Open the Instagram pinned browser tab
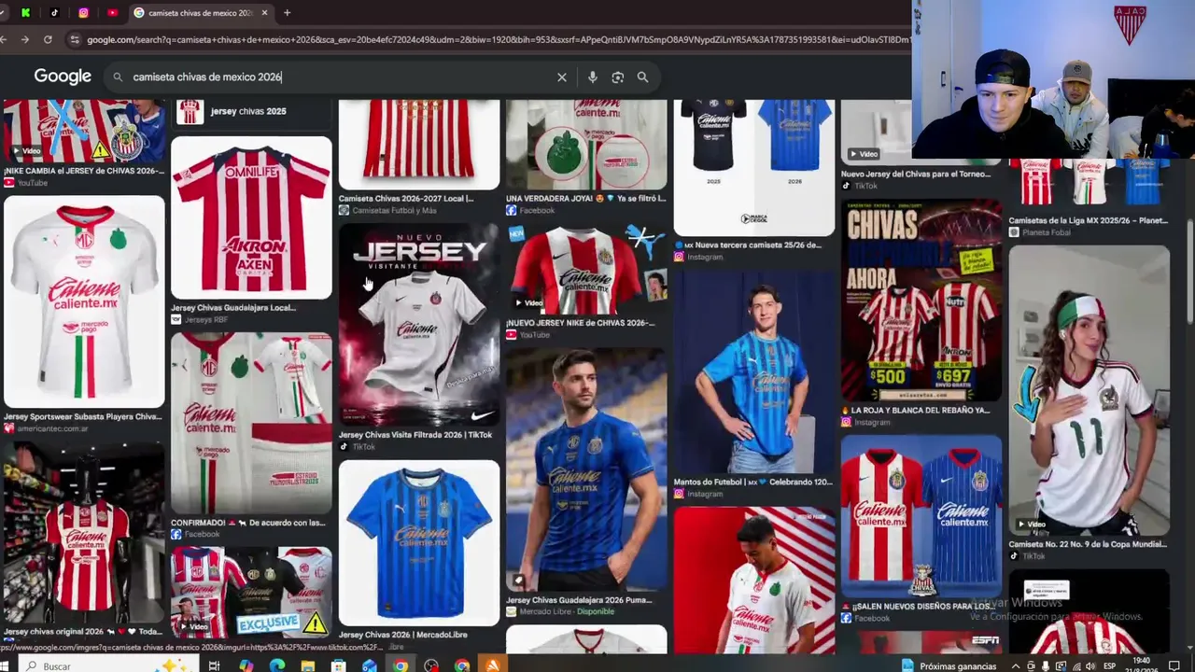 pyautogui.click(x=83, y=13)
